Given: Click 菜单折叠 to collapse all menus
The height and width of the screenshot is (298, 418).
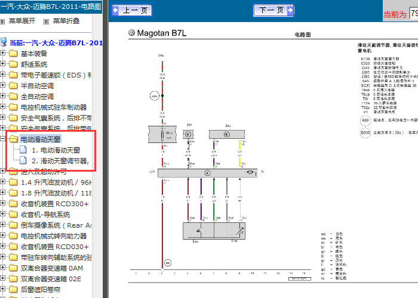Looking at the screenshot, I should click(66, 21).
